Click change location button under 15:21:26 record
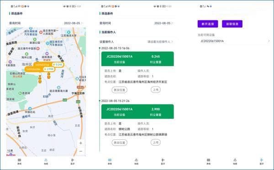The width and height of the screenshot is (274, 170). point(119,143)
